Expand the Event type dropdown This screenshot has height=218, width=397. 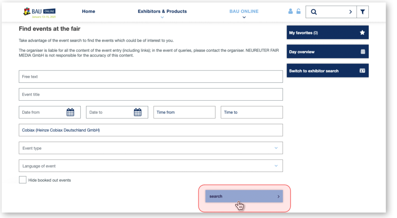[276, 148]
